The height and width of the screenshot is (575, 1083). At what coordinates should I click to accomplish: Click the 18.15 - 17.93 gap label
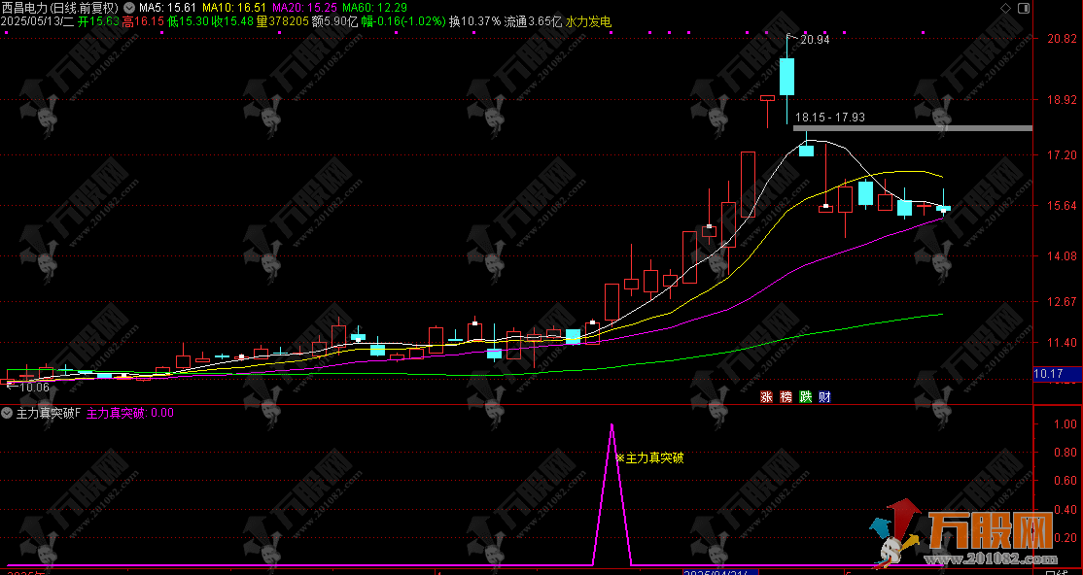[x=830, y=118]
